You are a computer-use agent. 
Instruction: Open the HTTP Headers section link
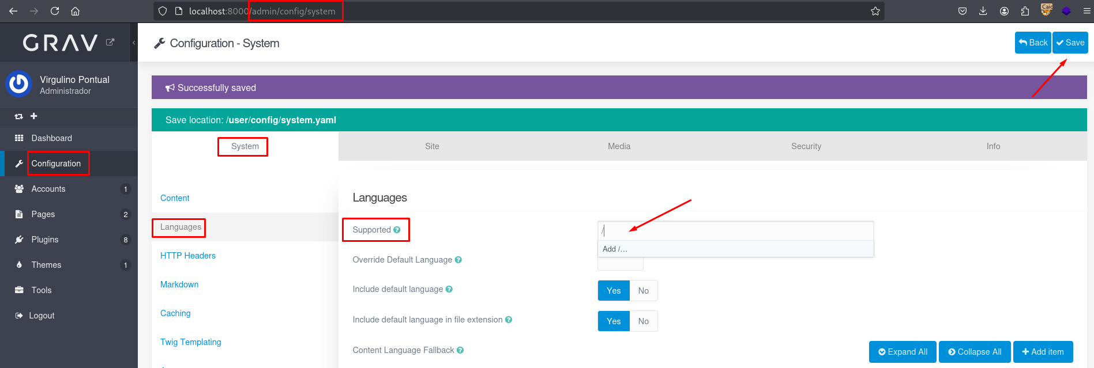tap(188, 256)
